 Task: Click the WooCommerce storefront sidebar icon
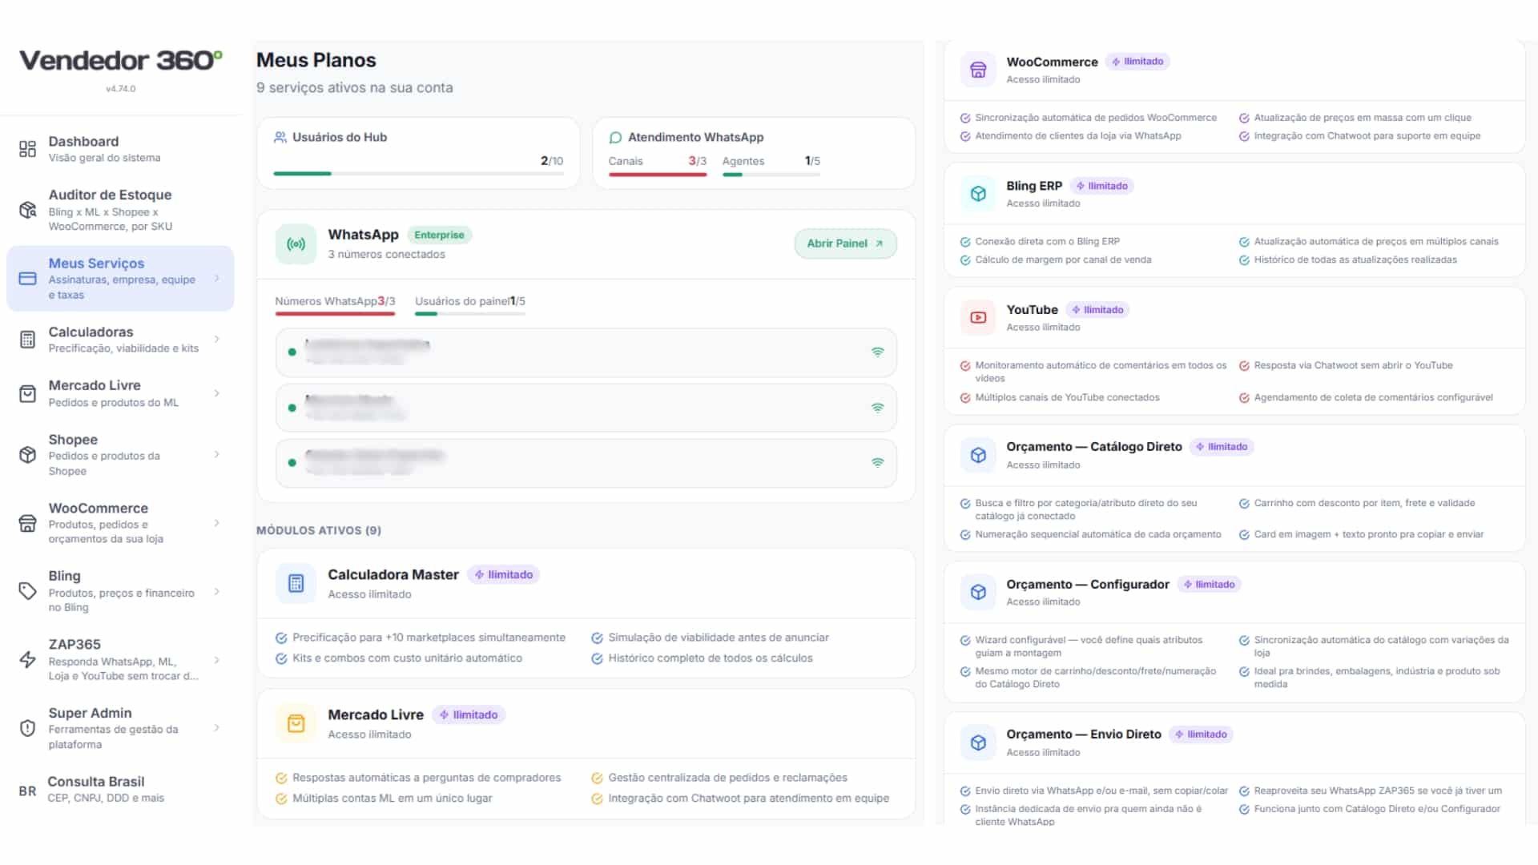[x=27, y=523]
